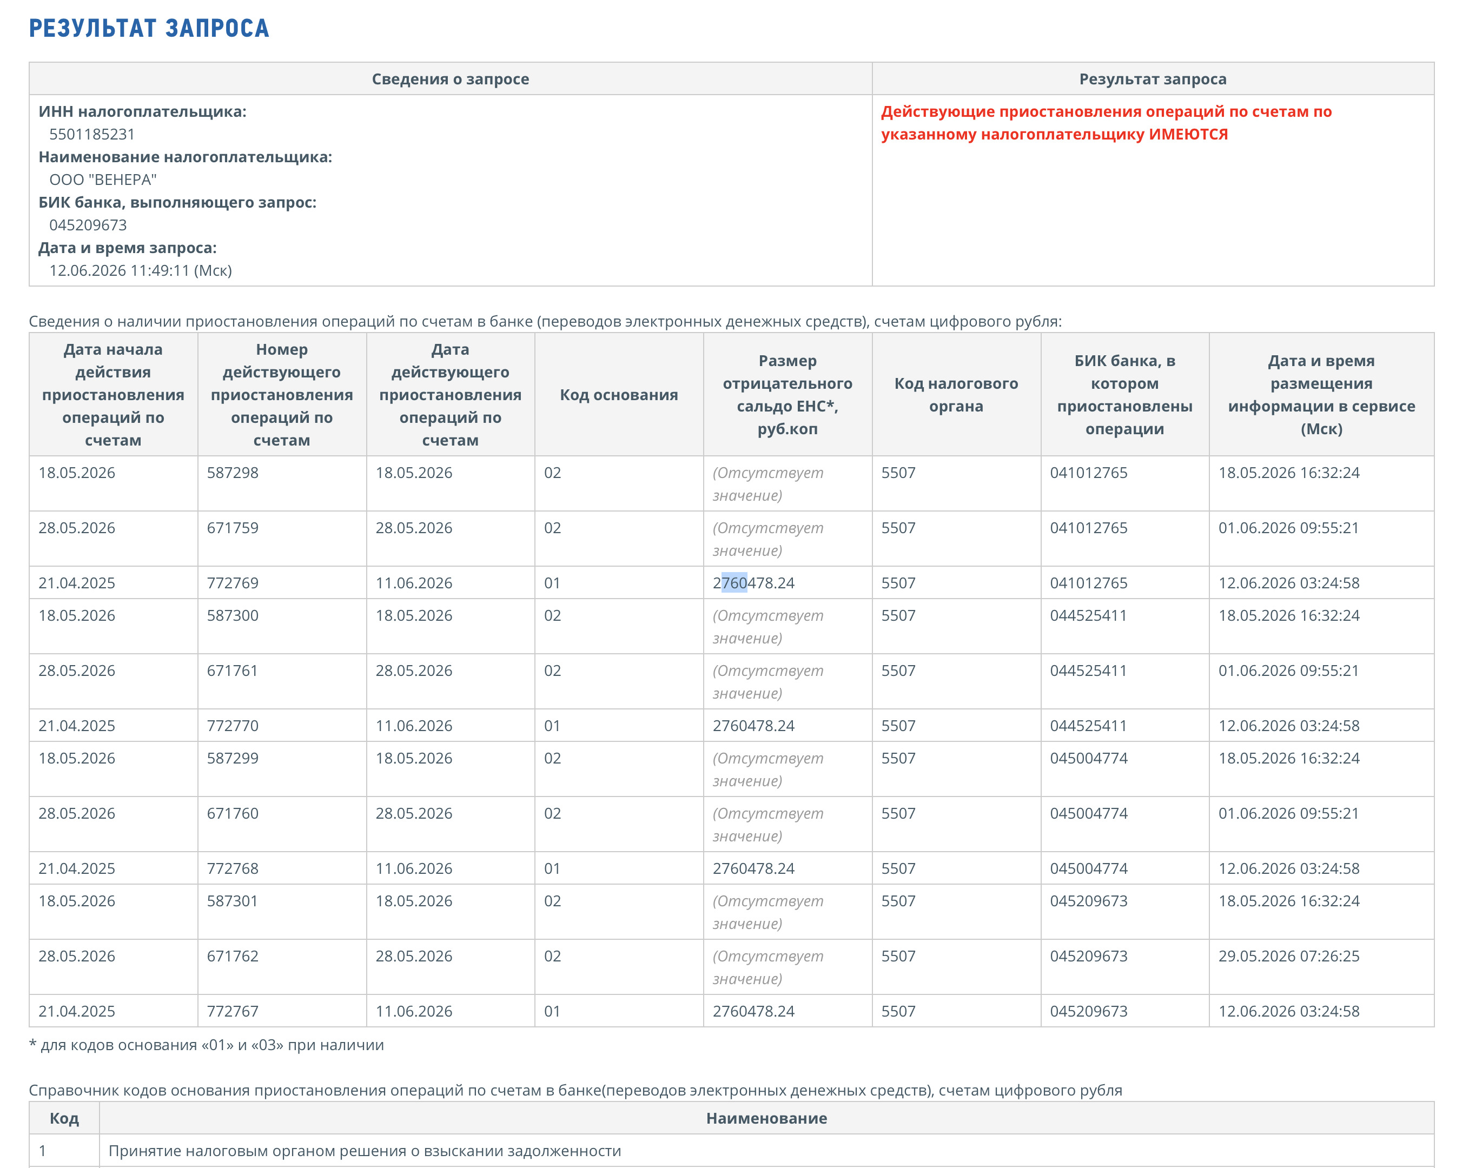The height and width of the screenshot is (1168, 1469).
Task: Click placement time 01.06.2026 09:55:21 in row 671759
Action: [1289, 528]
